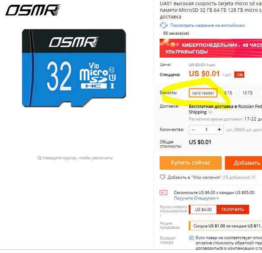Select the card reader capacity option

click(x=203, y=93)
